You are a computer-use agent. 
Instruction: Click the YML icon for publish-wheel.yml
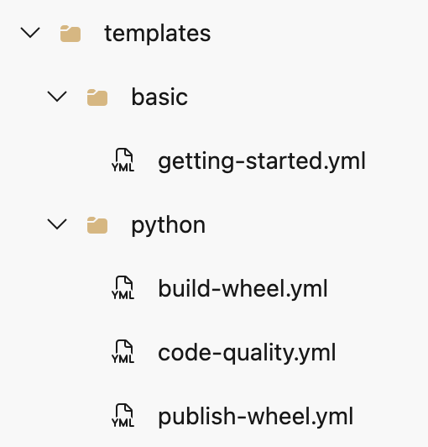pyautogui.click(x=123, y=415)
